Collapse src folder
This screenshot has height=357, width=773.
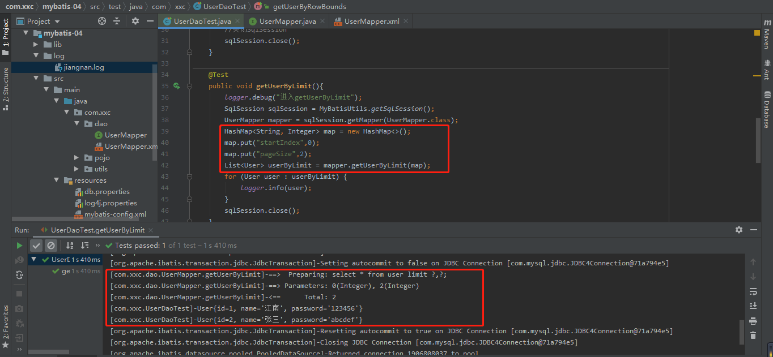click(x=36, y=78)
